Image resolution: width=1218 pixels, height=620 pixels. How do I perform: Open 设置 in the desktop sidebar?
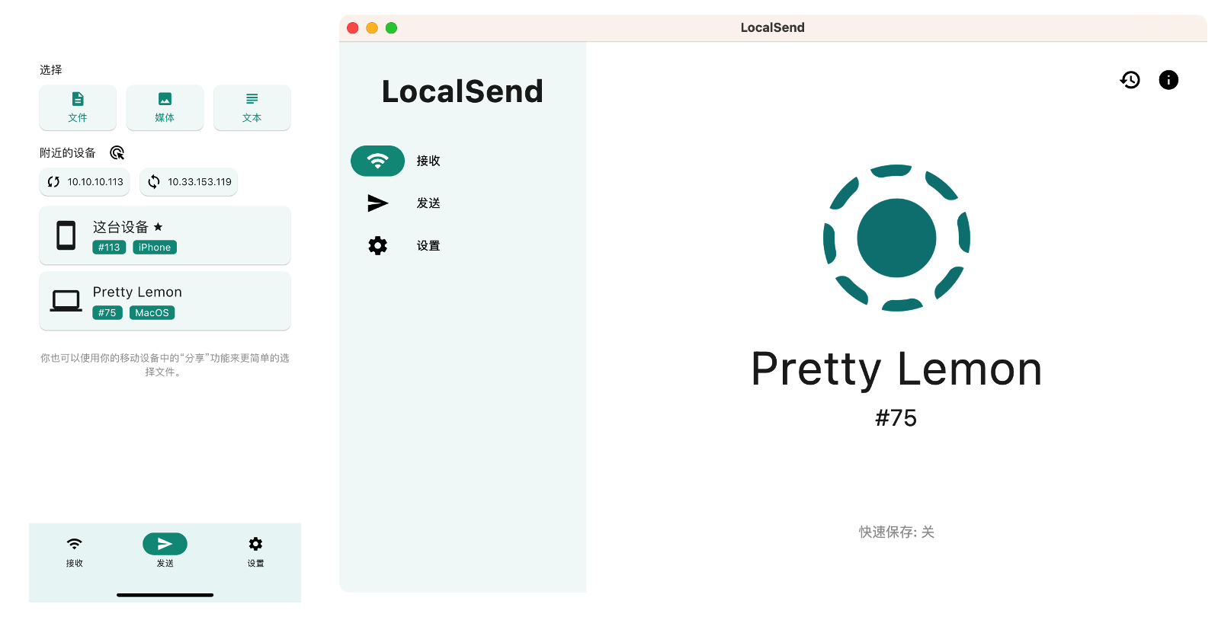378,246
